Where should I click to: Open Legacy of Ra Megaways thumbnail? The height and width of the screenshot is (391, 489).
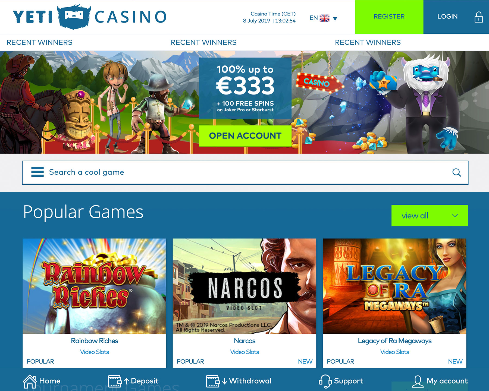[394, 286]
